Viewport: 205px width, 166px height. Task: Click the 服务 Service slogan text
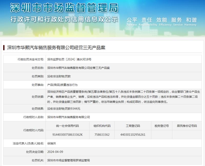point(178,22)
